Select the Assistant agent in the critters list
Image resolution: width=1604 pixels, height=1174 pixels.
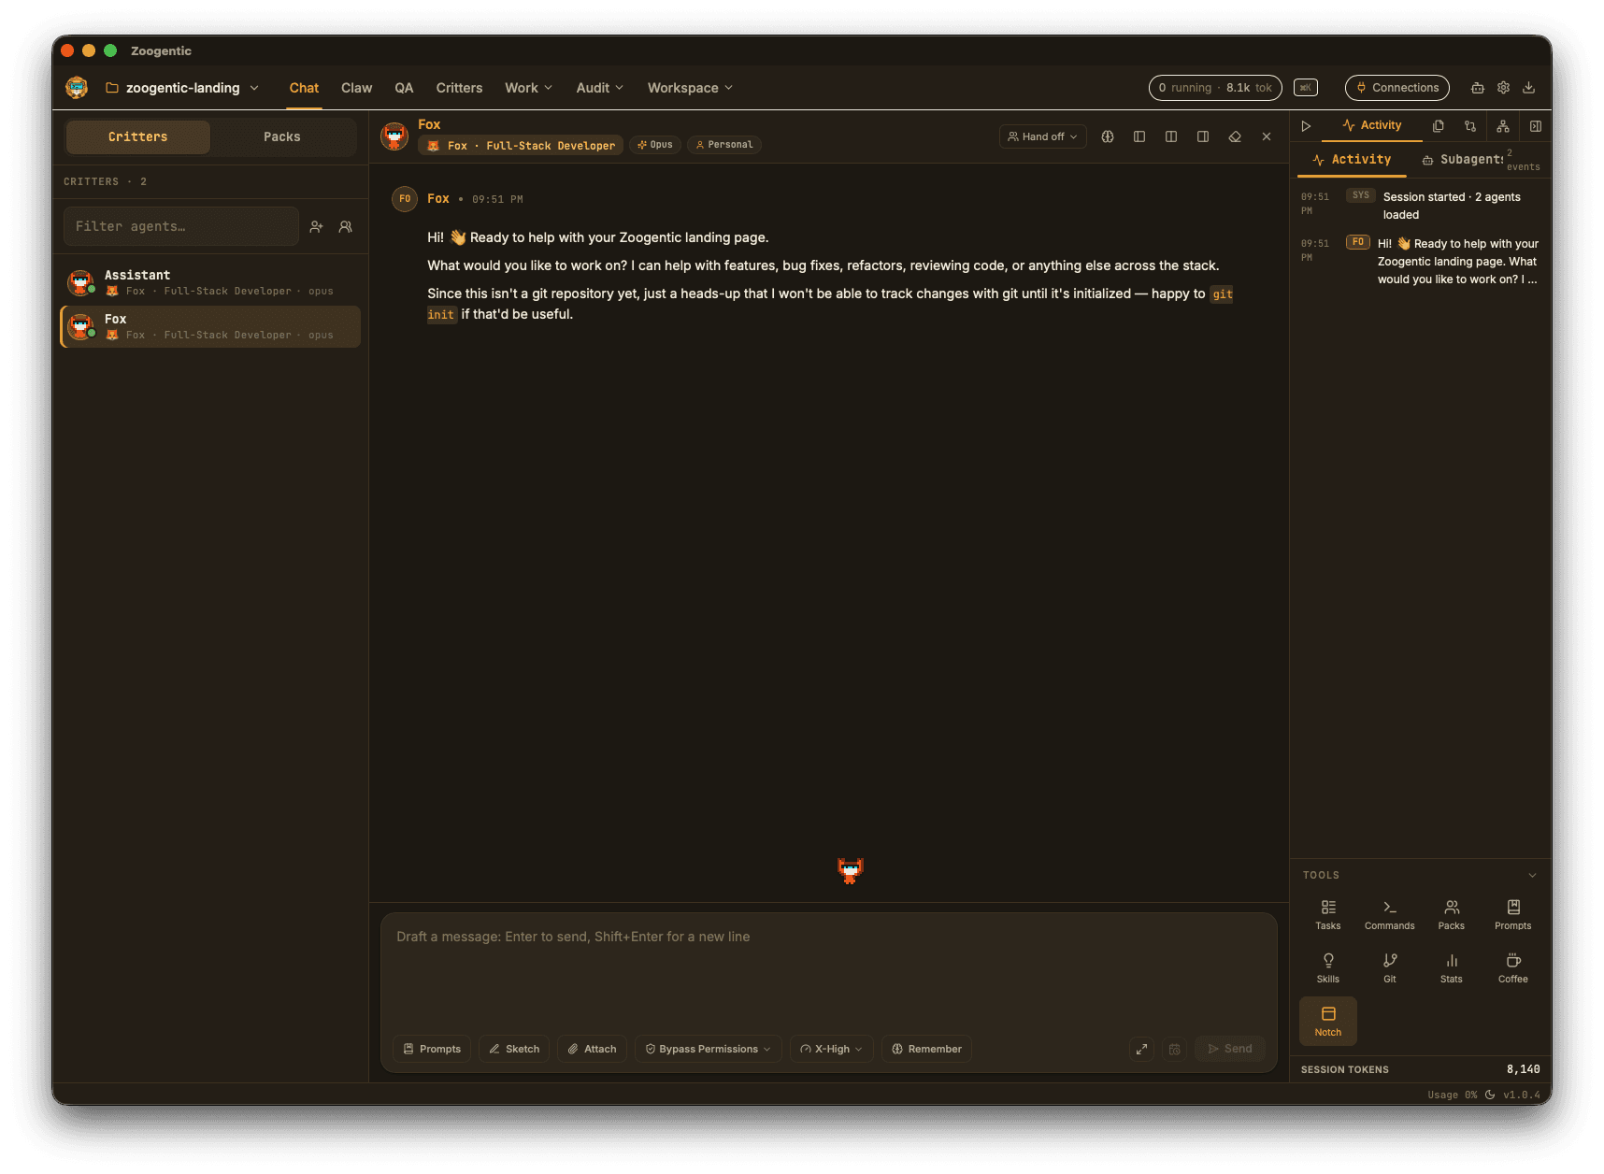pos(211,282)
